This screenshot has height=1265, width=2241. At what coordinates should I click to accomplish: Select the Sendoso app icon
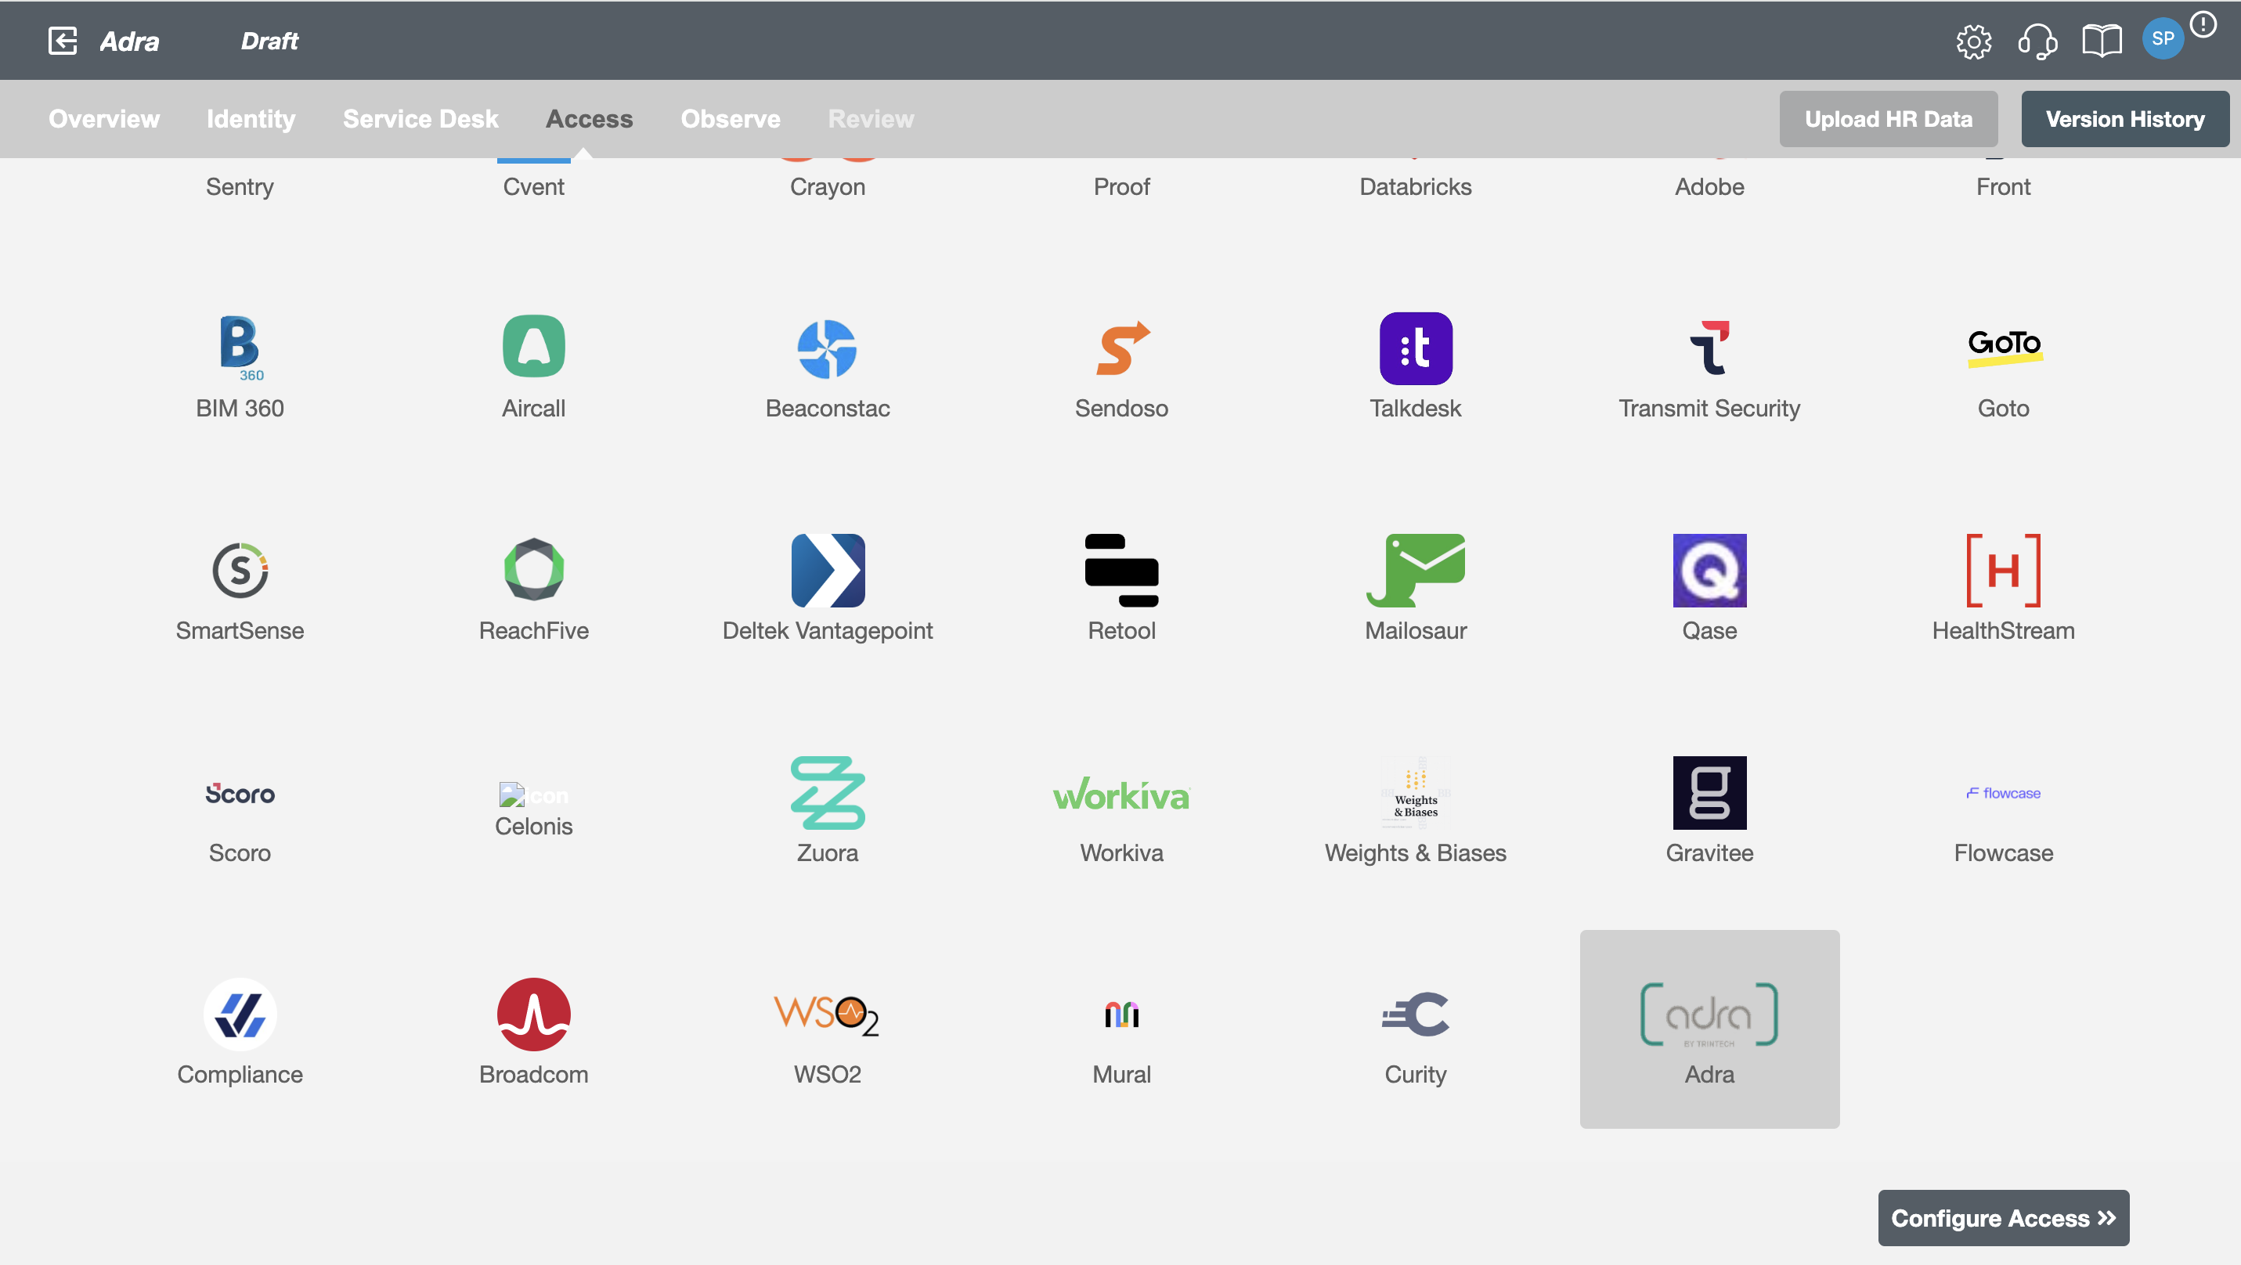coord(1121,348)
